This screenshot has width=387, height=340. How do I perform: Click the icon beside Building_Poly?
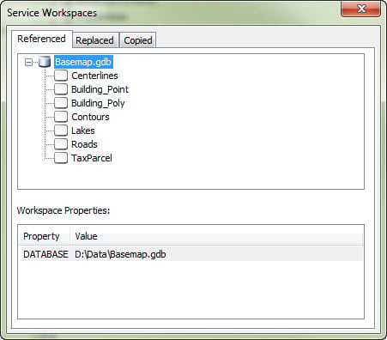[61, 103]
